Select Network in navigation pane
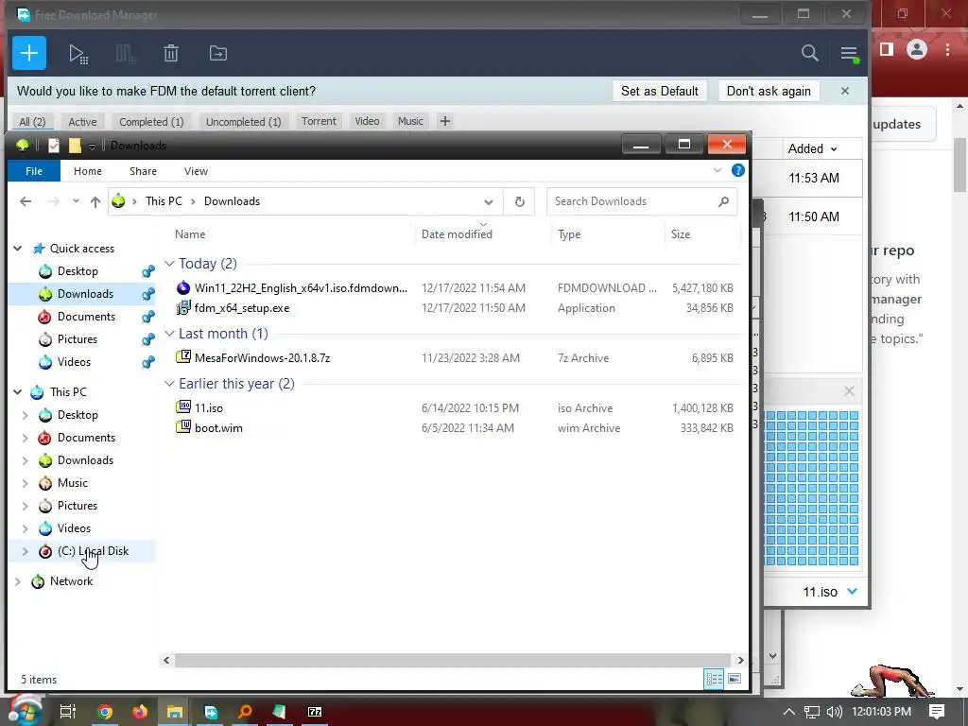Viewport: 968px width, 726px height. coord(71,581)
